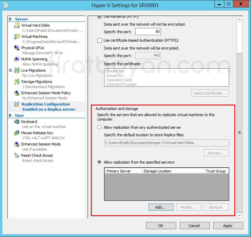Open Keyboard user settings
The image size is (251, 237).
(x=29, y=122)
